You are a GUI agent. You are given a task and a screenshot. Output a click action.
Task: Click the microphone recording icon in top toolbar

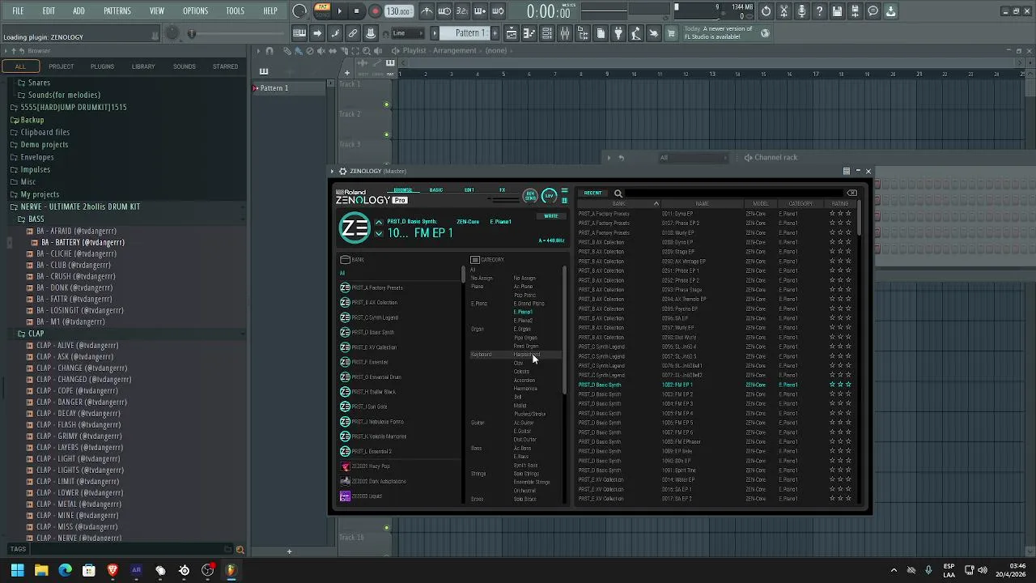(x=801, y=11)
